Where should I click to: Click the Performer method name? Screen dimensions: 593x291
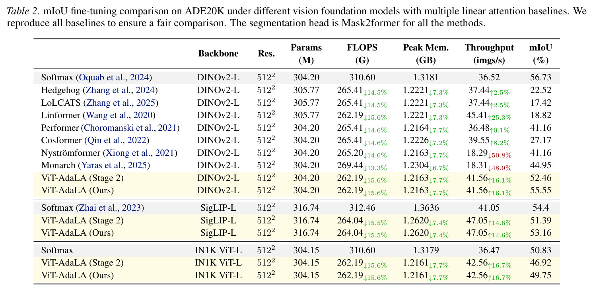tap(60, 128)
